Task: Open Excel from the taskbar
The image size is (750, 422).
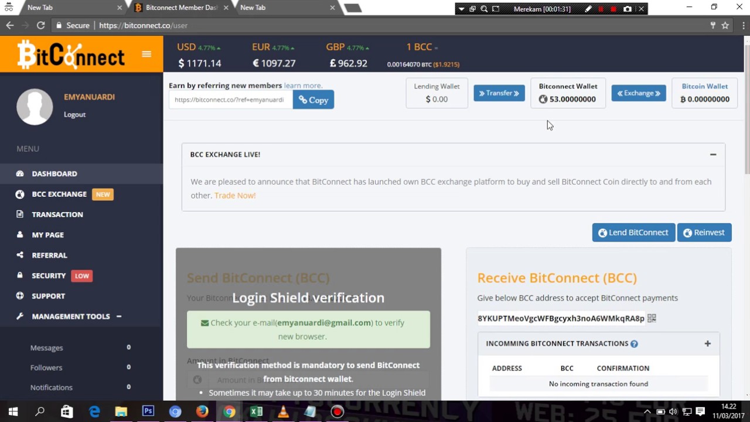Action: pyautogui.click(x=256, y=411)
